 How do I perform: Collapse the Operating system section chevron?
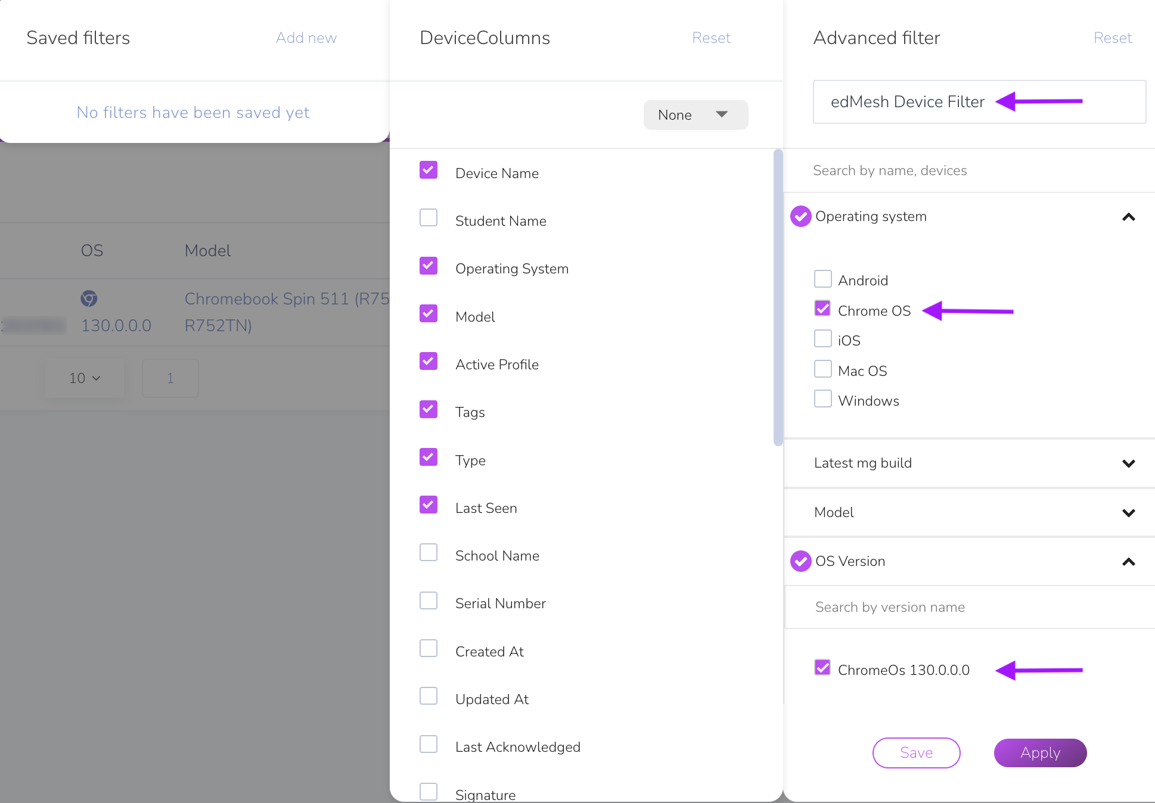(1128, 217)
